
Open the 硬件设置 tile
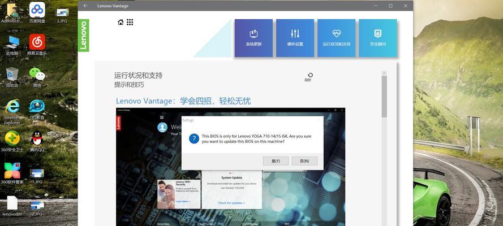(x=295, y=38)
